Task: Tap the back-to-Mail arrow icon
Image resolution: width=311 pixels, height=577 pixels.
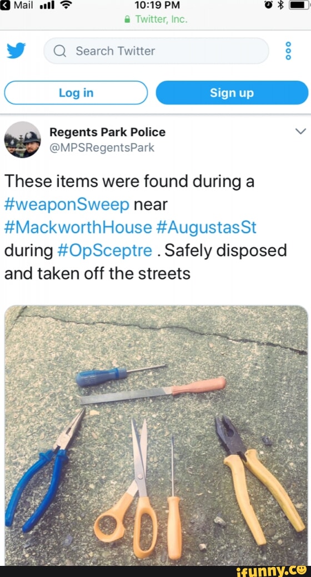Action: pos(5,5)
